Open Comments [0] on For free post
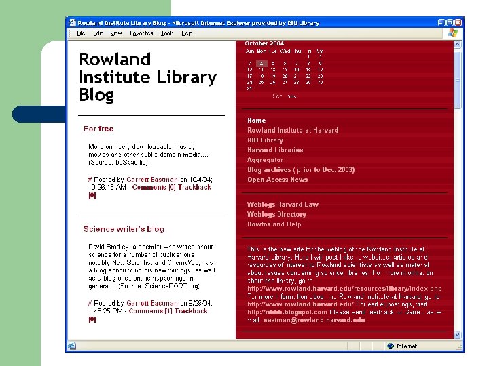 click(153, 187)
